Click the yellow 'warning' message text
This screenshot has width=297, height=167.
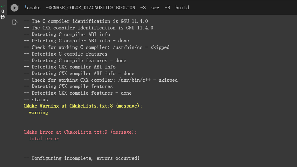tap(38, 113)
